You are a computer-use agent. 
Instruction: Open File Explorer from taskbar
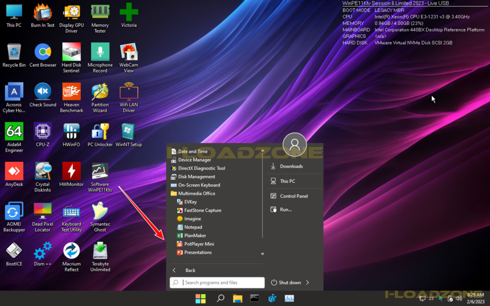pos(238,299)
